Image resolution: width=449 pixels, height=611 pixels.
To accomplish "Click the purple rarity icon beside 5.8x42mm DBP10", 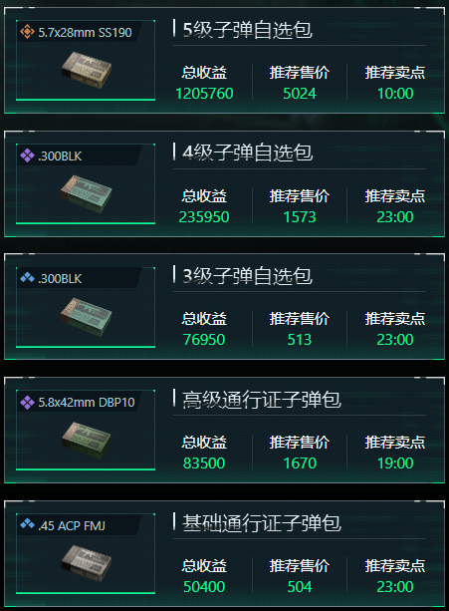I will click(x=27, y=402).
